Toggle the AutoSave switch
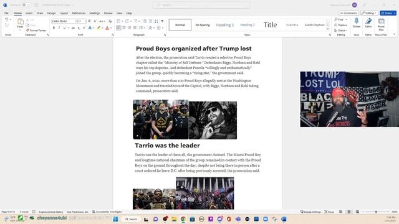Image resolution: width=399 pixels, height=224 pixels. 26,5
